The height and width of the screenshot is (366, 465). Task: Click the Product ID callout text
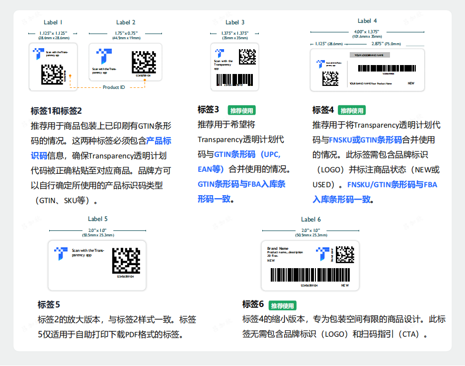pyautogui.click(x=114, y=87)
